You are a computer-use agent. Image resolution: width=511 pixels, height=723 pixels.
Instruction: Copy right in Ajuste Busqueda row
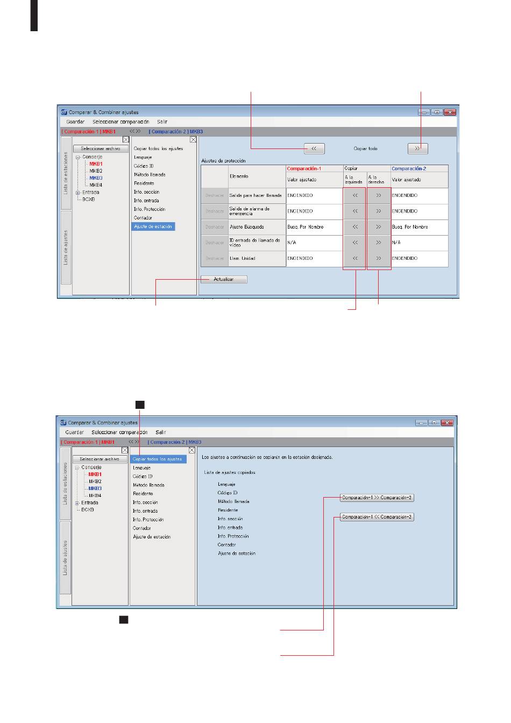coord(379,227)
